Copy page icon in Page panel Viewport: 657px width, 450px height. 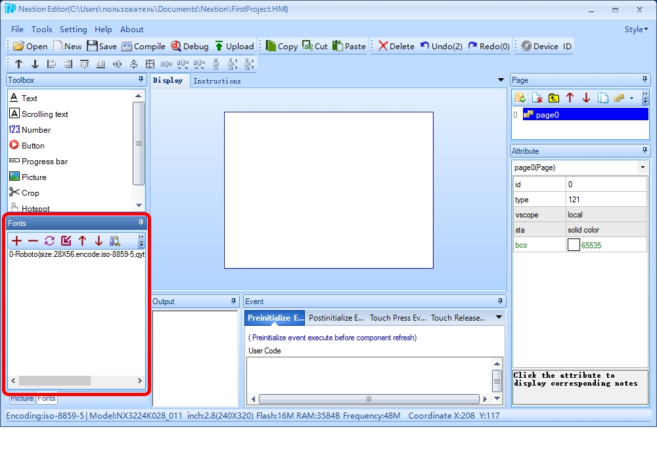click(x=602, y=98)
